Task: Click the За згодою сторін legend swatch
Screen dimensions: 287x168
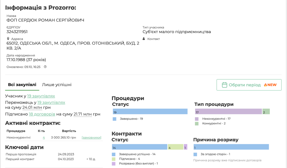Action: (x=196, y=154)
